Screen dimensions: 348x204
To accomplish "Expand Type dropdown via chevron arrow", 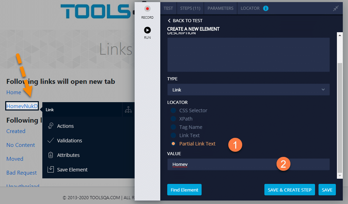I will pyautogui.click(x=323, y=89).
